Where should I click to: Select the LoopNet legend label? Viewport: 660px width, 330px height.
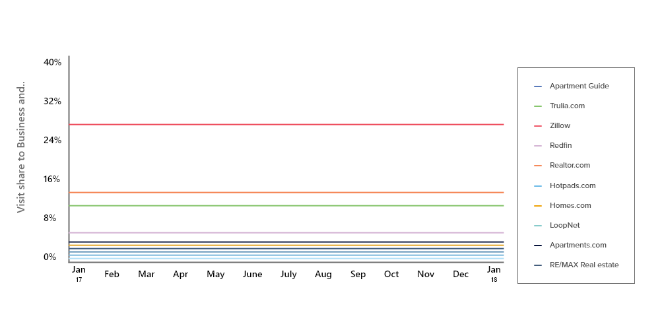pyautogui.click(x=564, y=225)
